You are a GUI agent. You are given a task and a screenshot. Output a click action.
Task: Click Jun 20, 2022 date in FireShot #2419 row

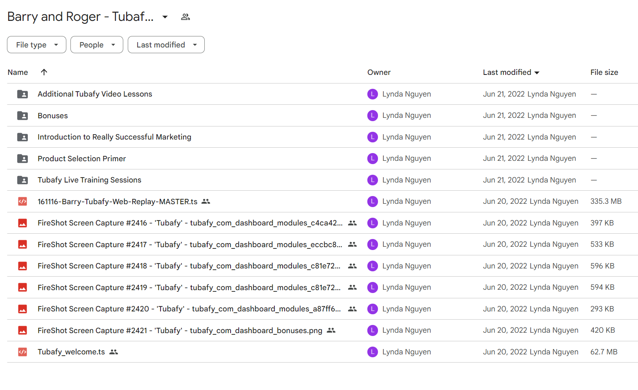coord(505,287)
